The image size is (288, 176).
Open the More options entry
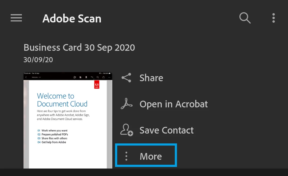(146, 155)
